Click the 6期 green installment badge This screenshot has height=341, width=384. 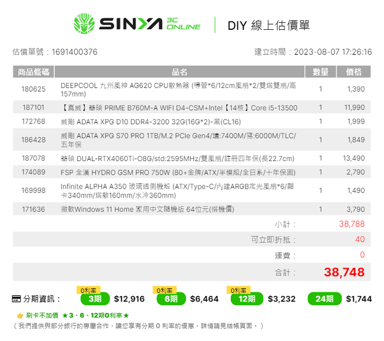(x=171, y=299)
